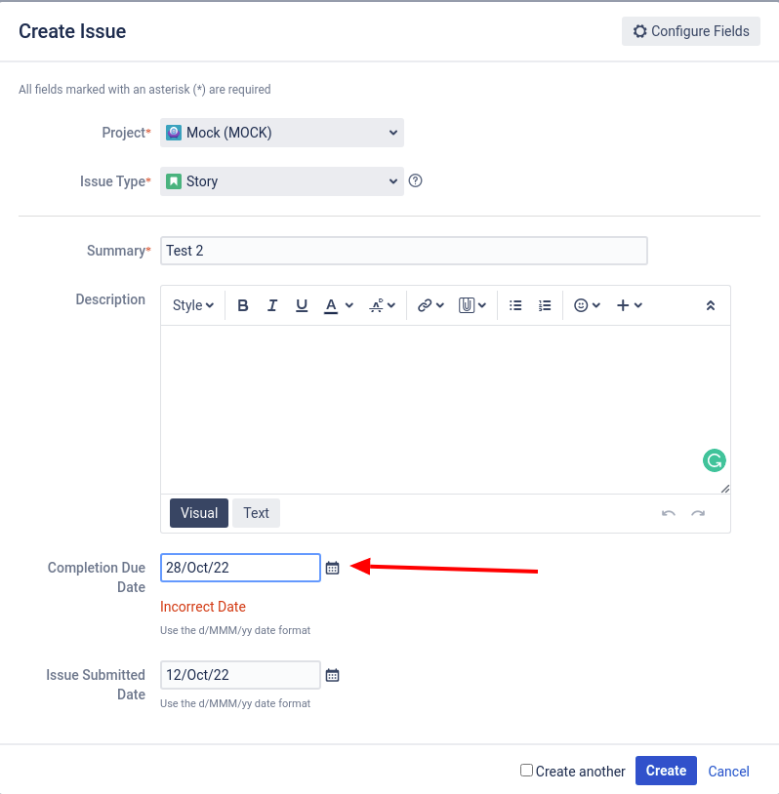779x794 pixels.
Task: Open the Issue Type dropdown showing Story
Action: [282, 181]
